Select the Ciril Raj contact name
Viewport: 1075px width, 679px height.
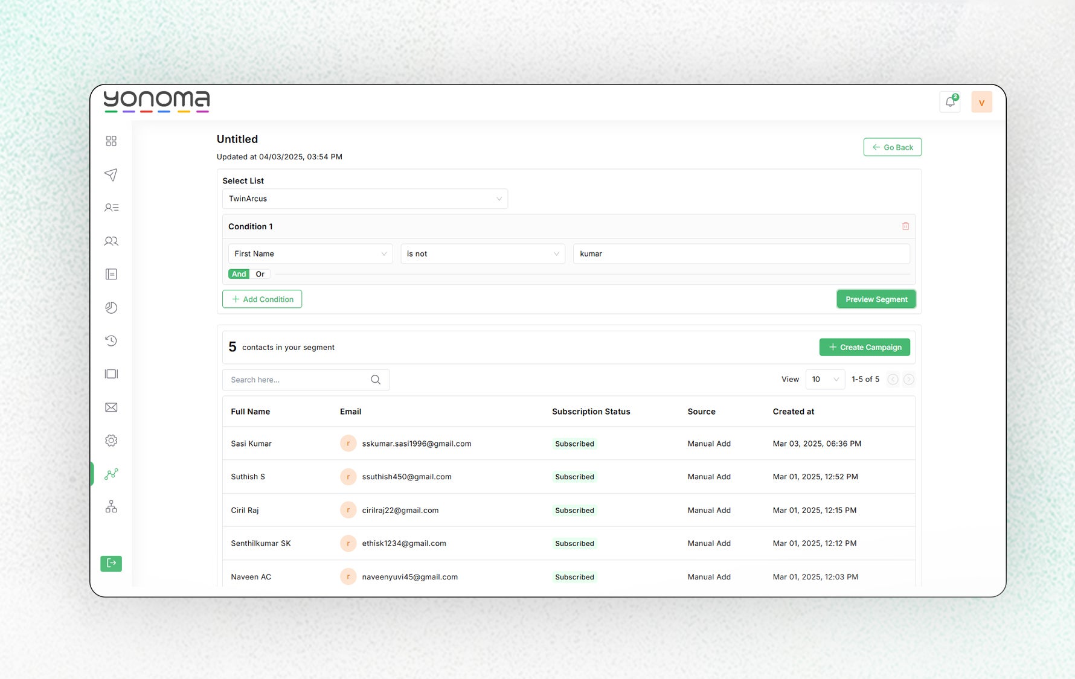[245, 510]
